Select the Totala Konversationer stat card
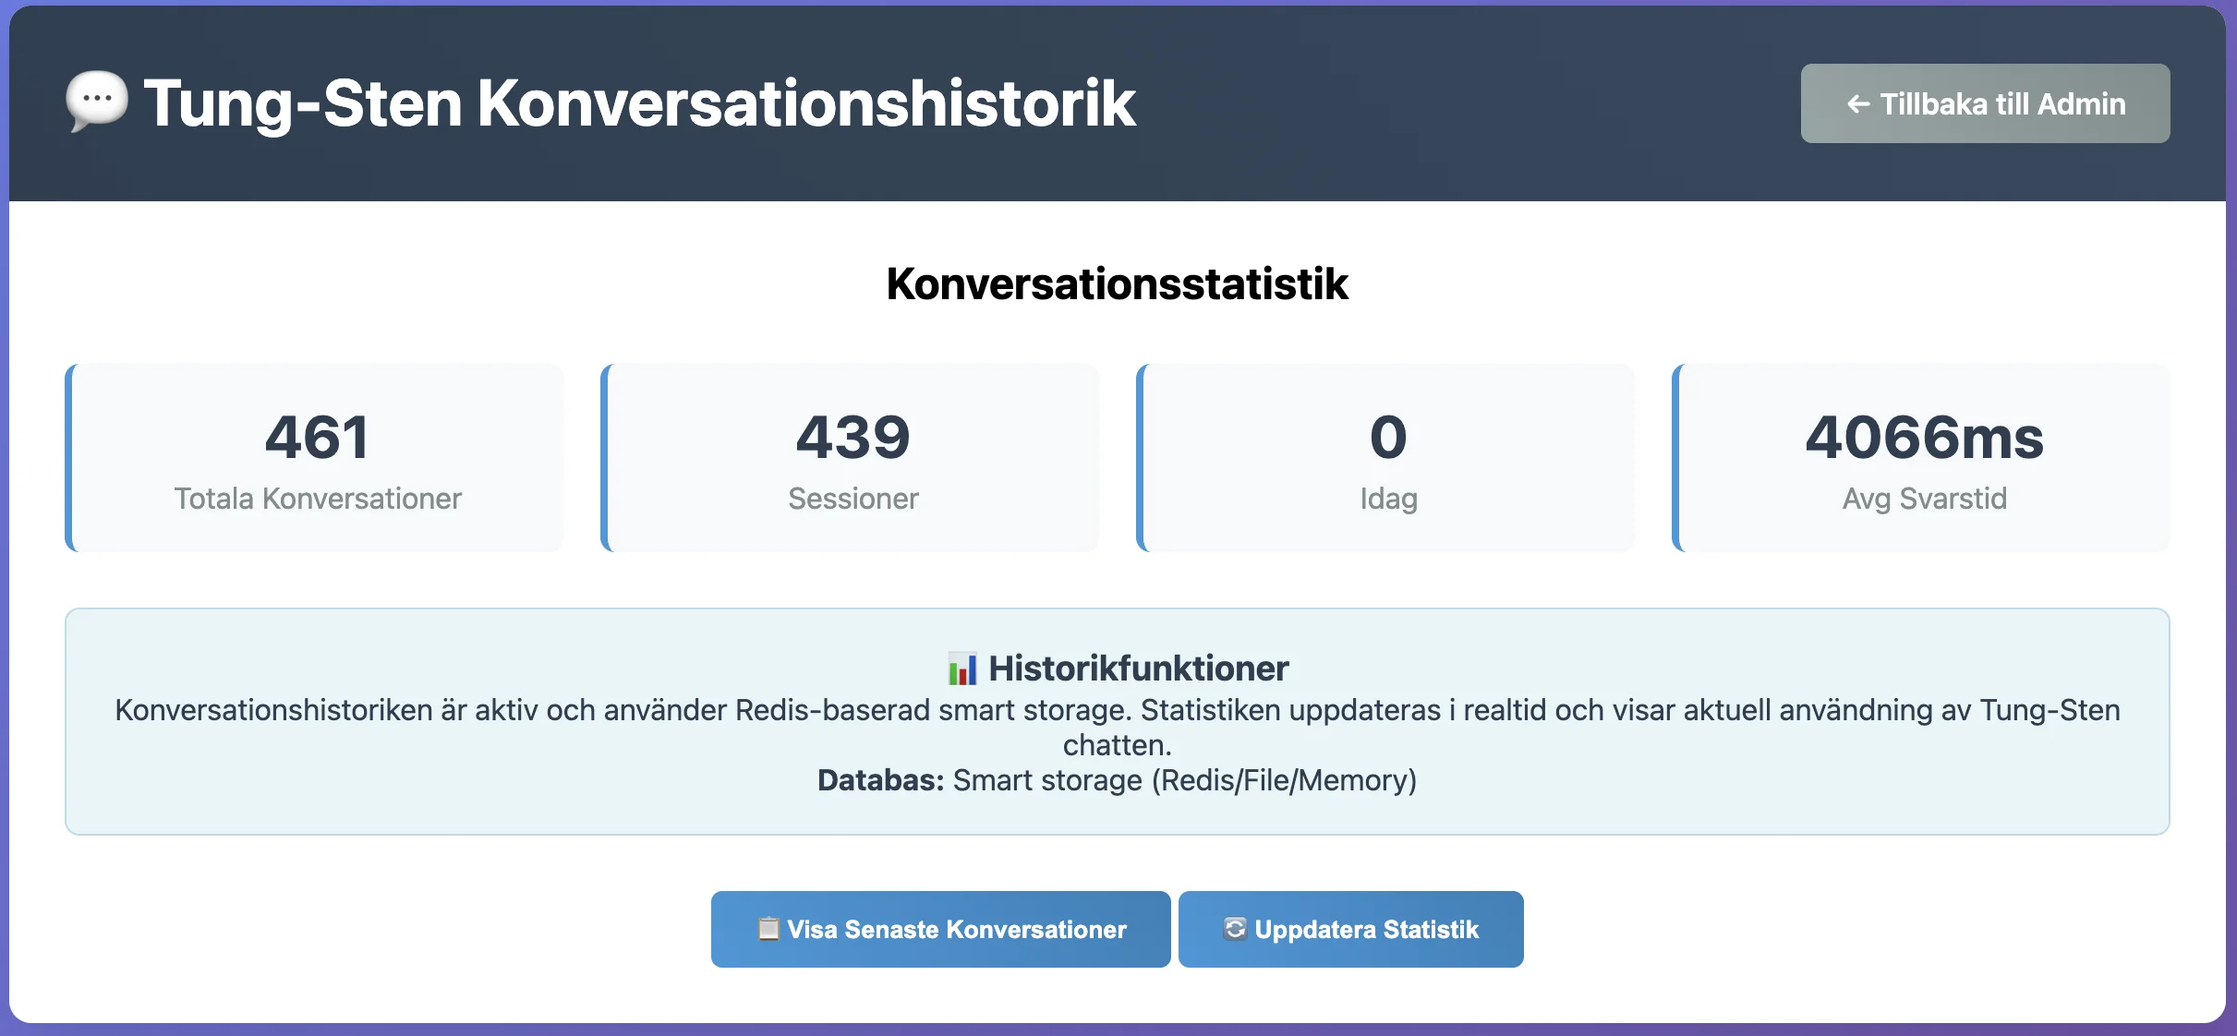 pyautogui.click(x=315, y=459)
